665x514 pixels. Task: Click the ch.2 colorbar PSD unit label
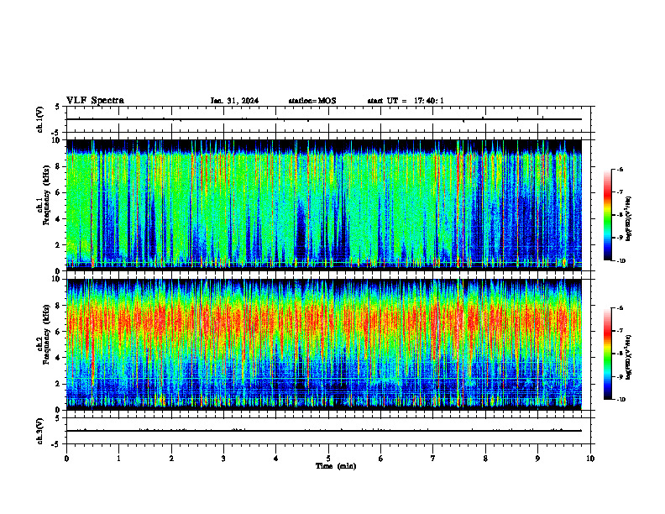click(x=629, y=357)
